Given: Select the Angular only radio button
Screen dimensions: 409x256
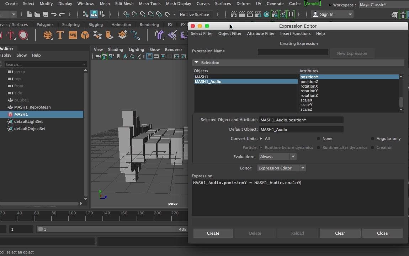Looking at the screenshot, I should click(x=373, y=139).
